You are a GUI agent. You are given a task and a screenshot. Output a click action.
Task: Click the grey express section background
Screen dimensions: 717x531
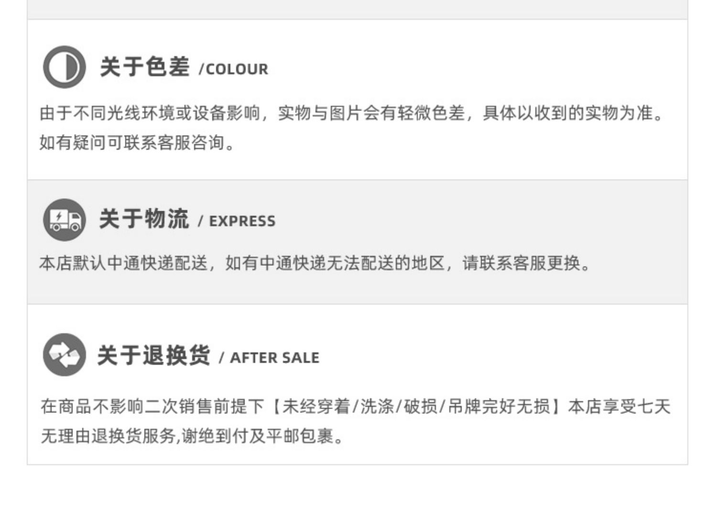click(x=358, y=242)
